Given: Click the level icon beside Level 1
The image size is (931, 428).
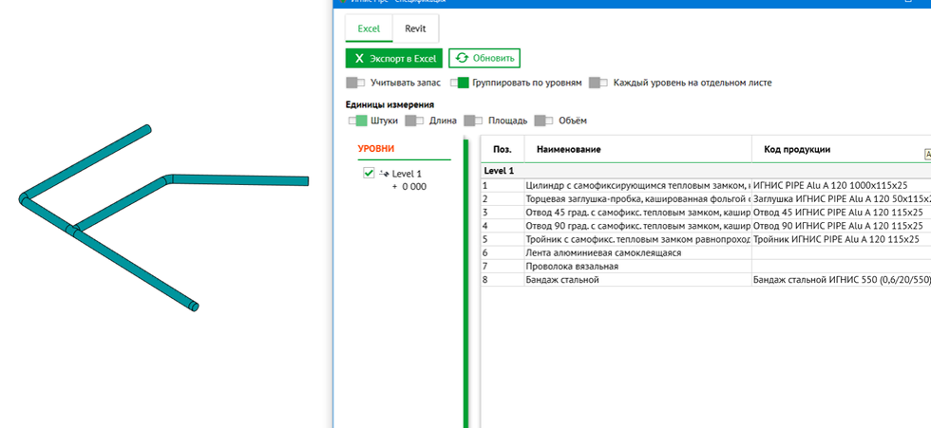Looking at the screenshot, I should coord(384,174).
